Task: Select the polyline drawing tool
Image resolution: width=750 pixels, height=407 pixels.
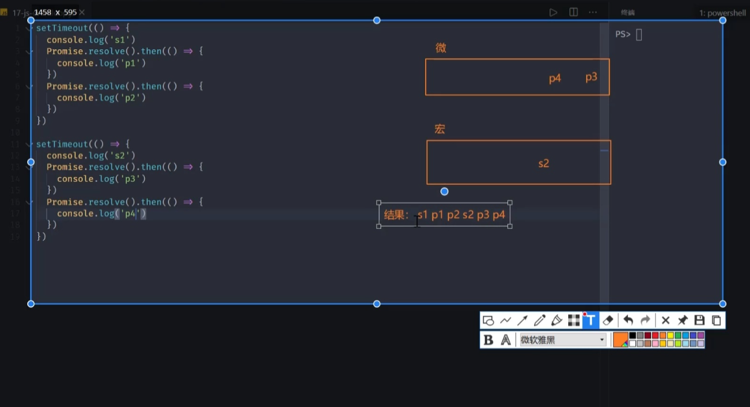Action: point(506,321)
